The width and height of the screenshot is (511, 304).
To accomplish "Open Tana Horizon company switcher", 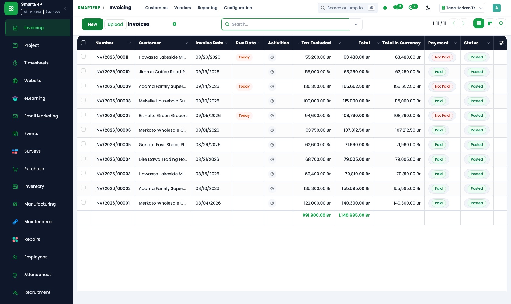I will (462, 8).
